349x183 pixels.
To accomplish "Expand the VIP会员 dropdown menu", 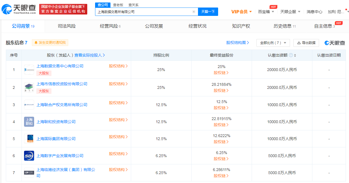I will click(242, 12).
